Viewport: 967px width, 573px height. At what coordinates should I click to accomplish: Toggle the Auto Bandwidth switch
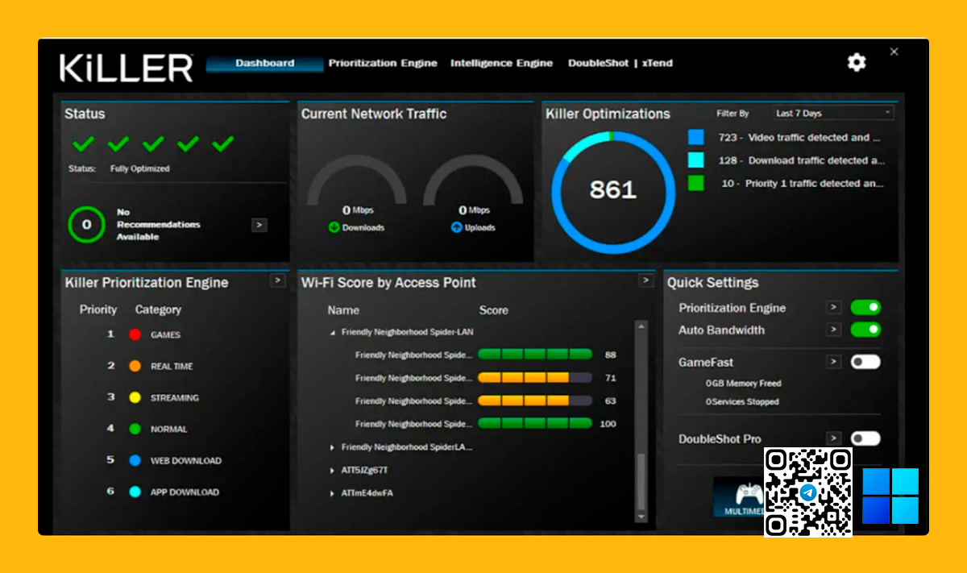pos(865,330)
